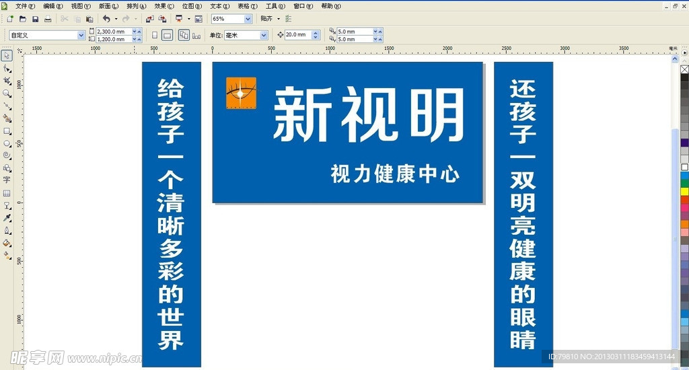Expand the 贴齐 snap dropdown arrow
The height and width of the screenshot is (370, 689).
279,19
